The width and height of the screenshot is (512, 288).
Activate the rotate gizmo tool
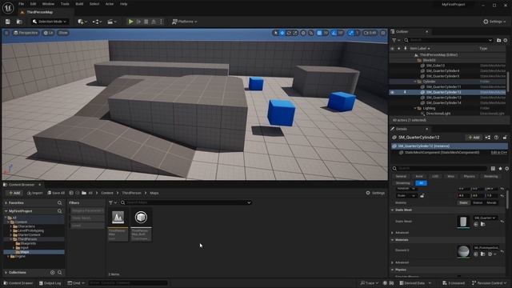(289, 33)
